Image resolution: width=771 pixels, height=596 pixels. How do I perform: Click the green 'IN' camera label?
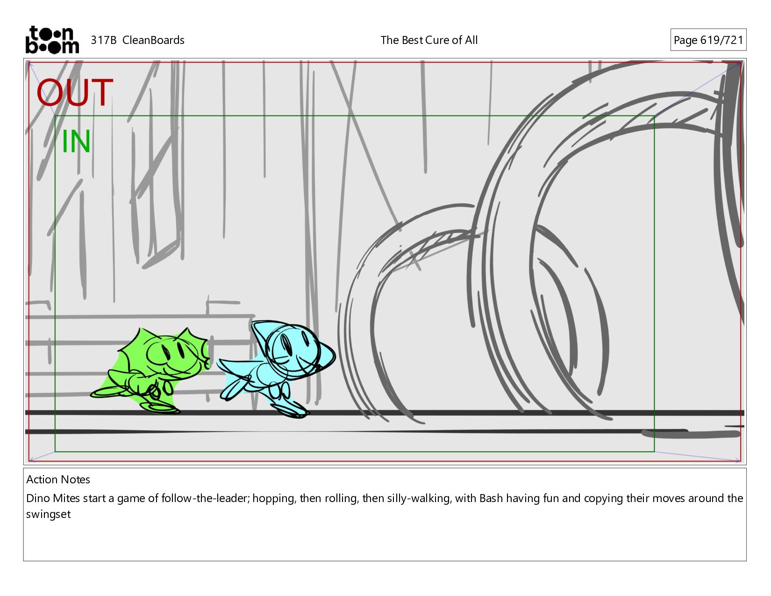coord(76,142)
